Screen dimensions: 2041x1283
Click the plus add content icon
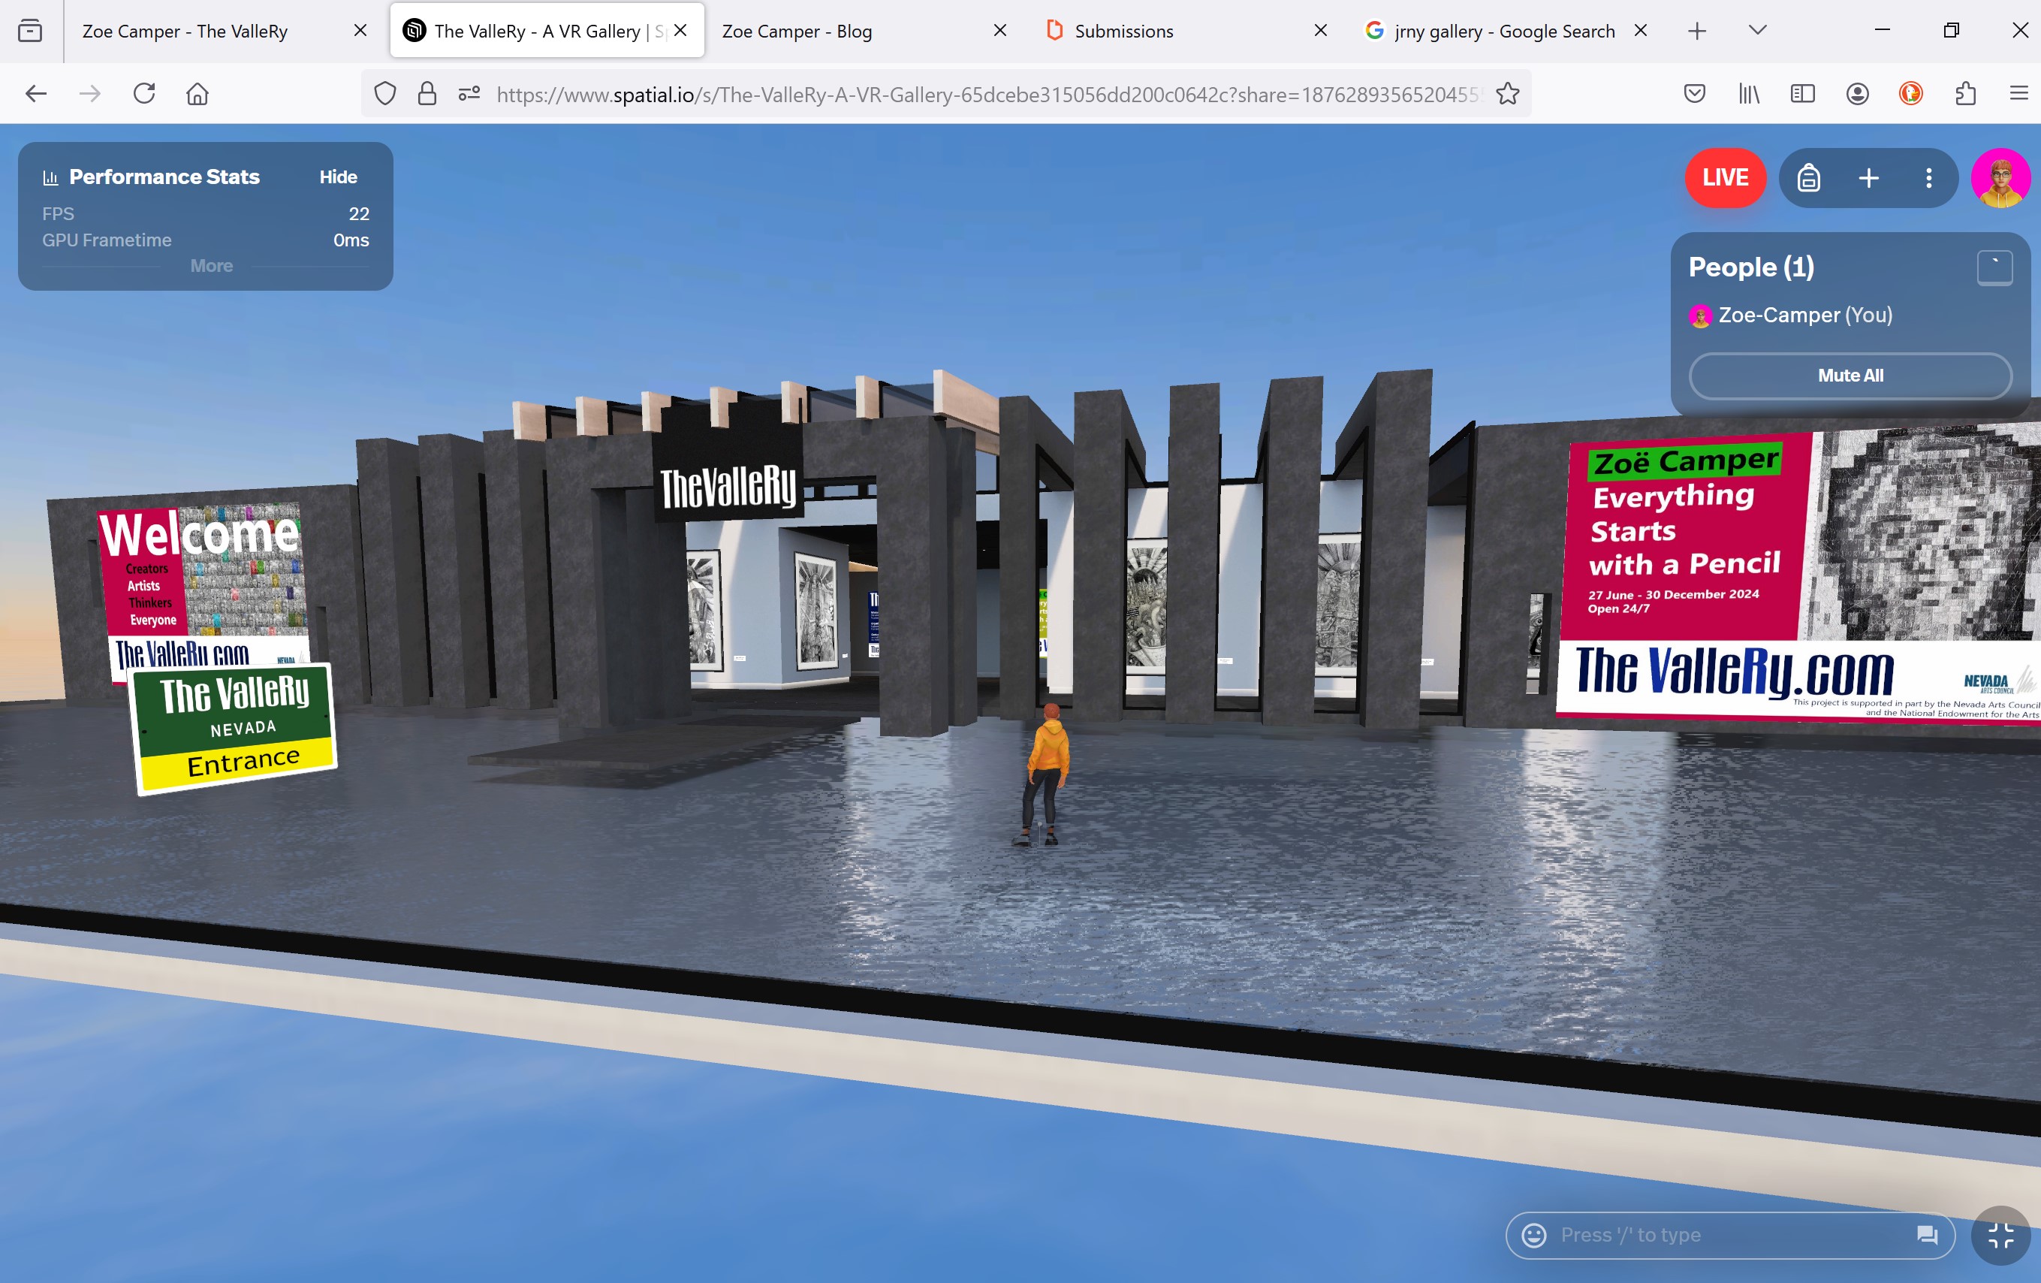point(1869,178)
